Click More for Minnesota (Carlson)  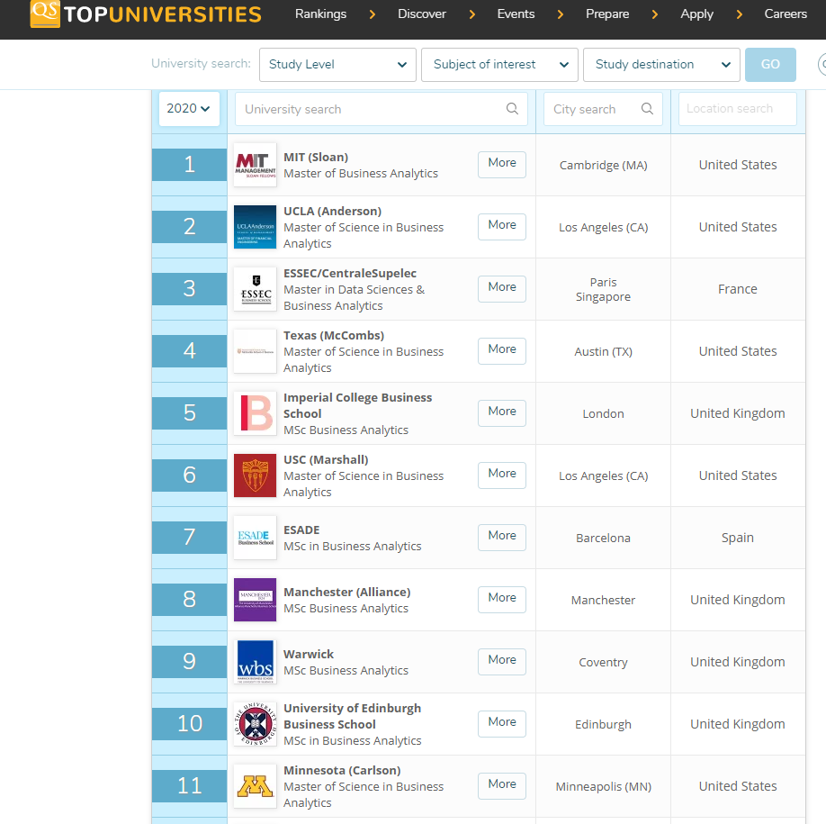point(502,786)
